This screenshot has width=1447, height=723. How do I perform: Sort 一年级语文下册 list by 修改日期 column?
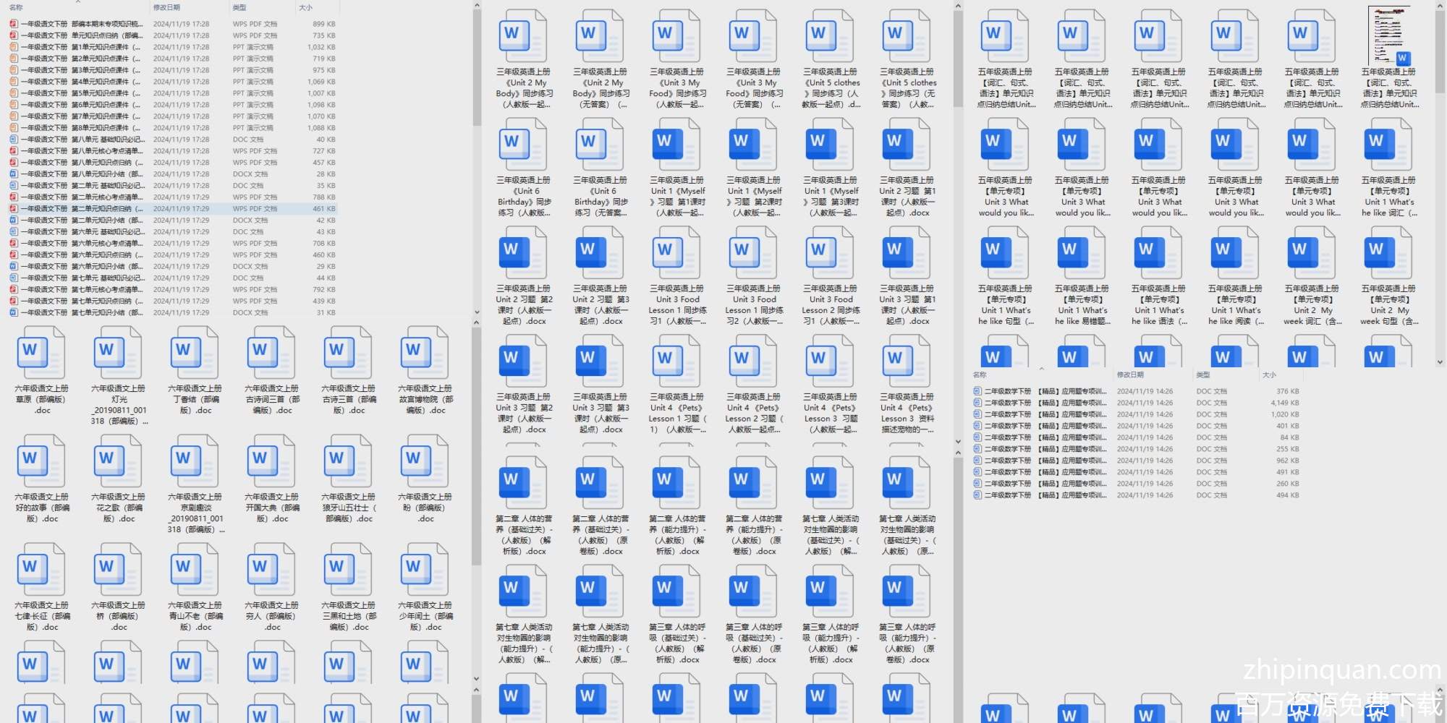(166, 7)
